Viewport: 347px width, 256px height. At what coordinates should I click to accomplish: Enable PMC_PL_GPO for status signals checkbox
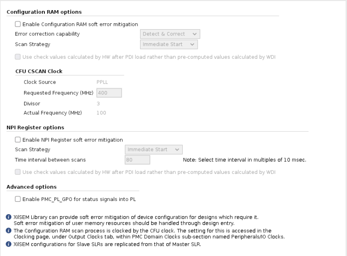17,198
